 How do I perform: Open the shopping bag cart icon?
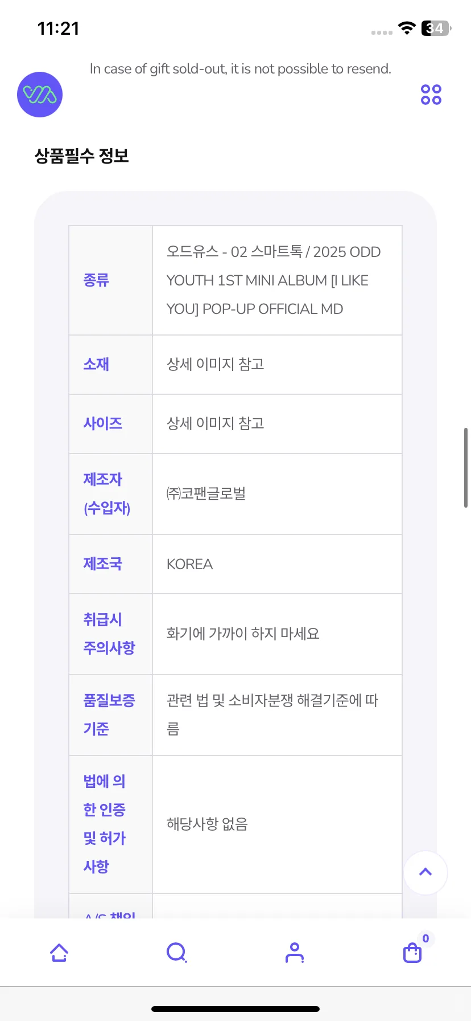tap(412, 953)
